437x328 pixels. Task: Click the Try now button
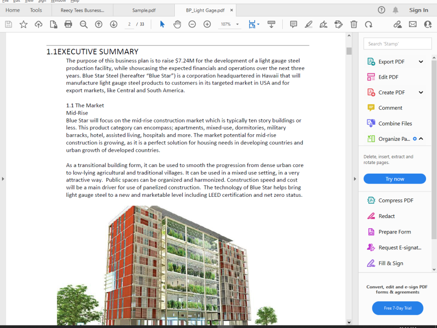(395, 179)
